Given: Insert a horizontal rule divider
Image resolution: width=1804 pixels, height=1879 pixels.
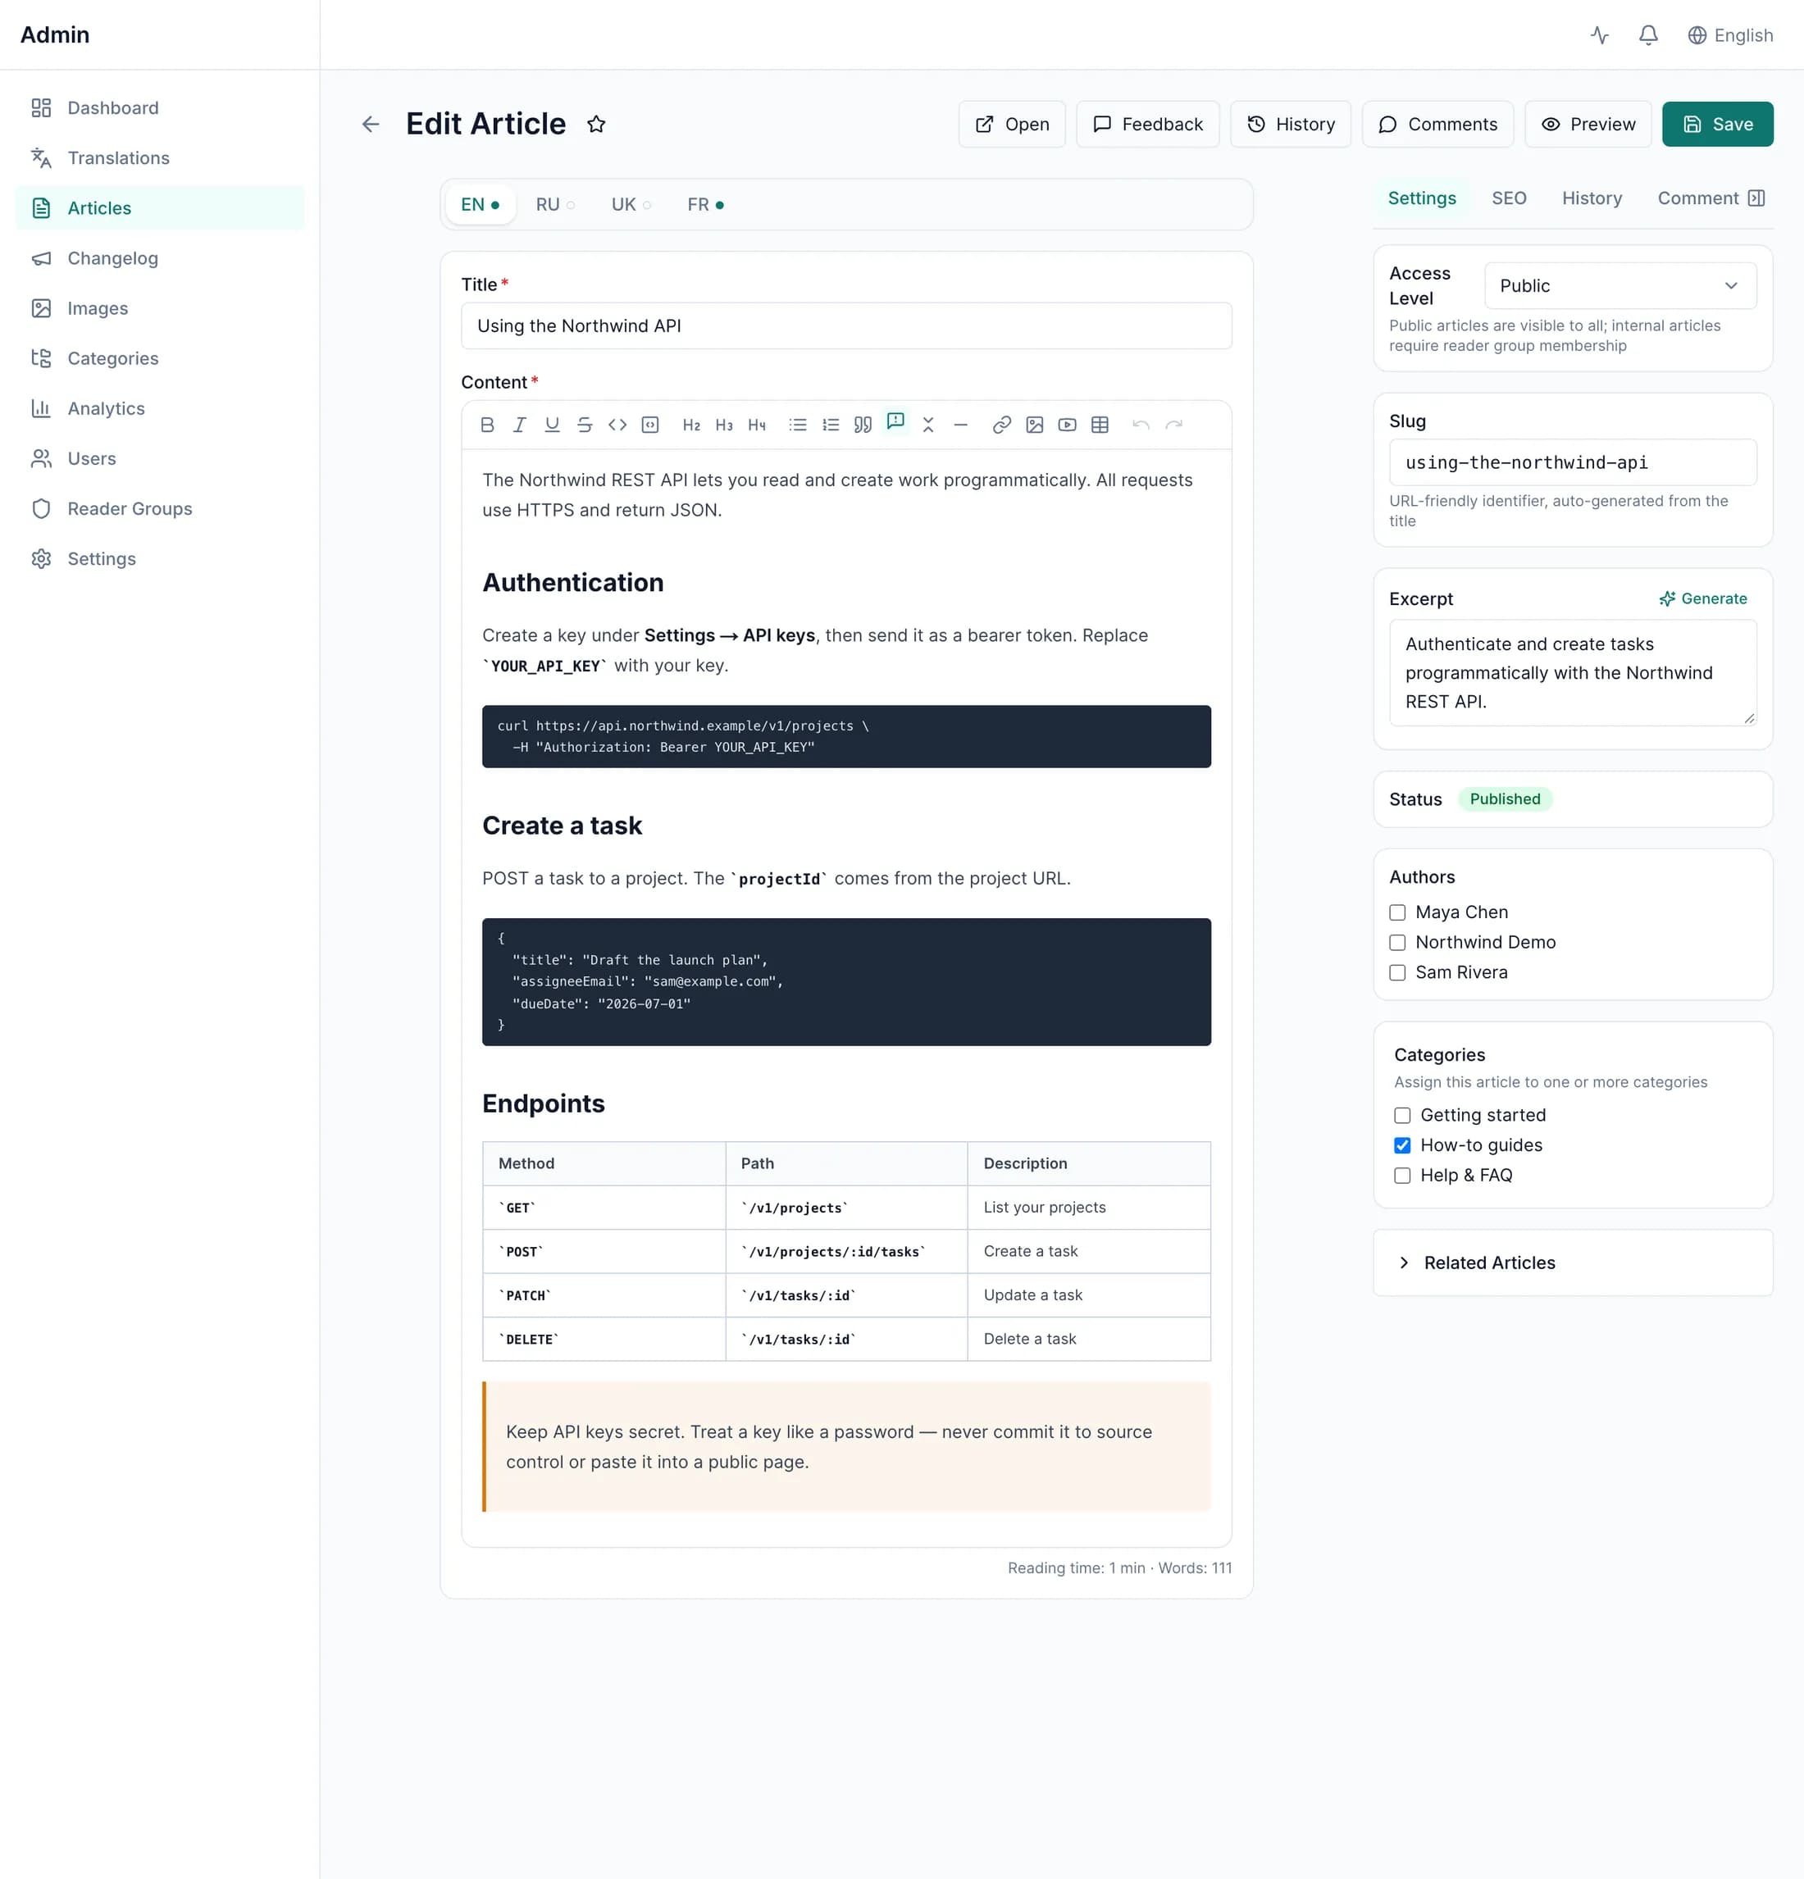Looking at the screenshot, I should coord(961,425).
